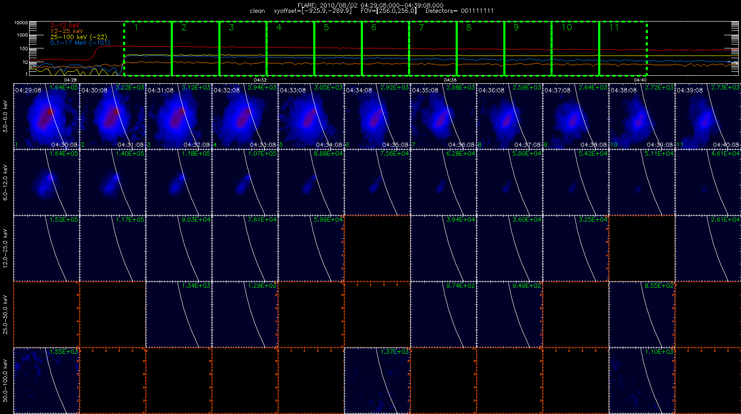Select the 3-6 keV image starting 04:36:08

click(x=510, y=116)
